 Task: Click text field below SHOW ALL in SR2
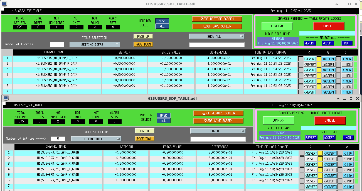217,45
